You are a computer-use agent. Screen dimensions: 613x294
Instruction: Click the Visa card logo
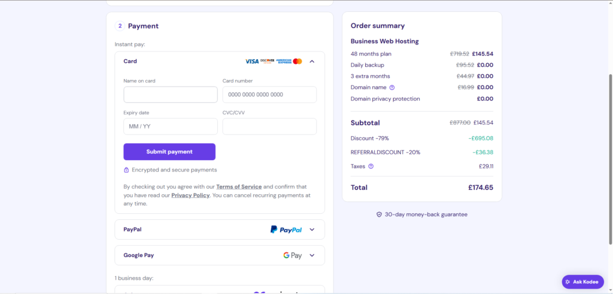pyautogui.click(x=252, y=62)
